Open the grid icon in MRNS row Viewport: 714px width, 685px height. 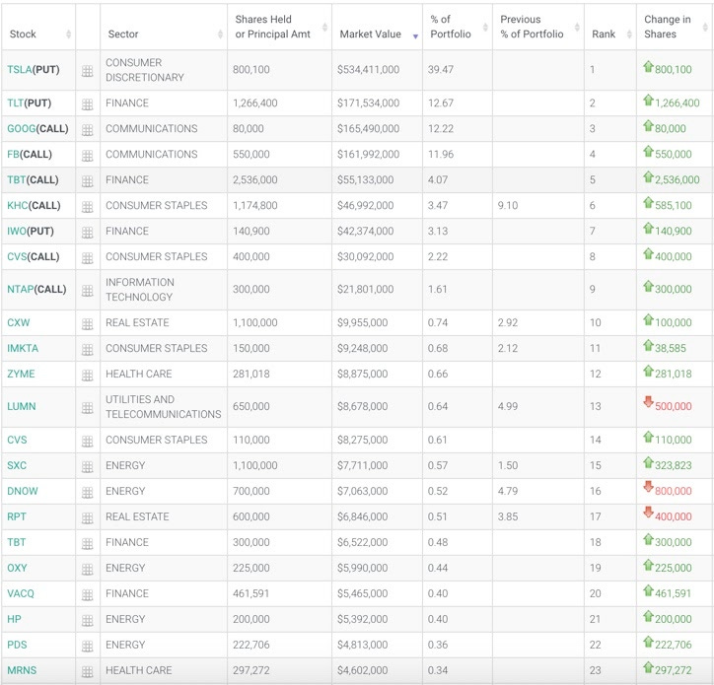click(88, 671)
